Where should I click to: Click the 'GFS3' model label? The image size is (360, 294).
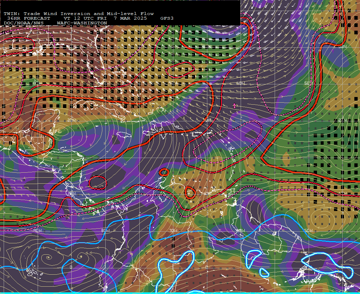pos(167,18)
